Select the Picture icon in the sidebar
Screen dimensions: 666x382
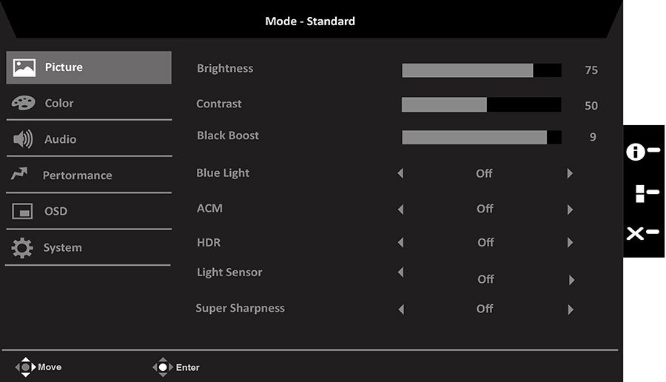24,67
